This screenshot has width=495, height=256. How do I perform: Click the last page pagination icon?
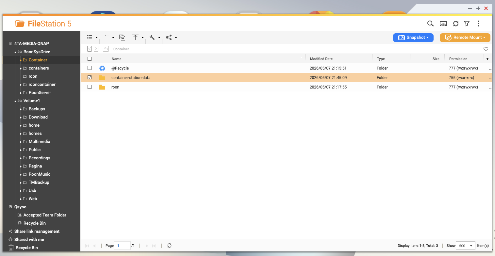click(154, 246)
